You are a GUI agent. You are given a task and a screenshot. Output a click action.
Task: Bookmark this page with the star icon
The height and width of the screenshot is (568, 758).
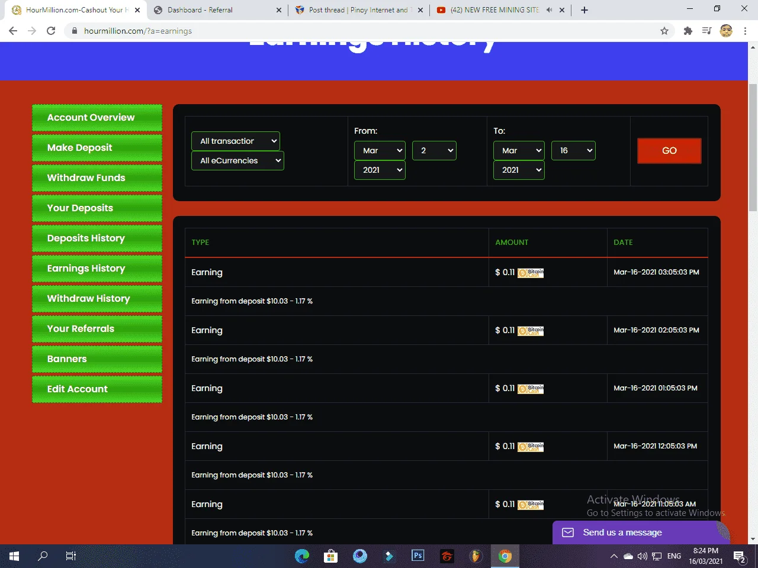[x=664, y=31]
